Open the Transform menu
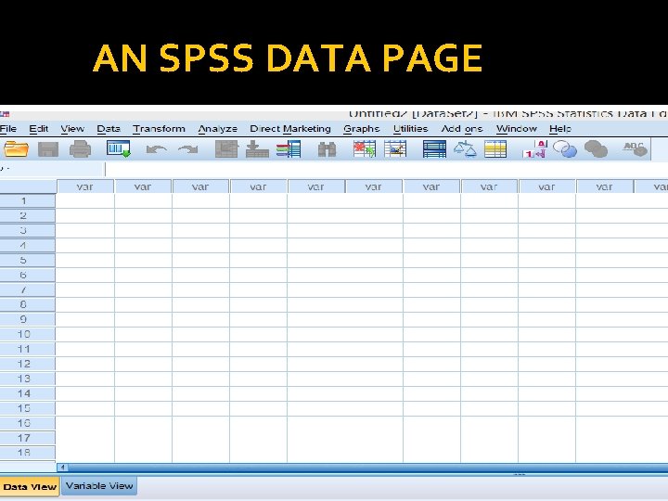668x501 pixels. [159, 129]
